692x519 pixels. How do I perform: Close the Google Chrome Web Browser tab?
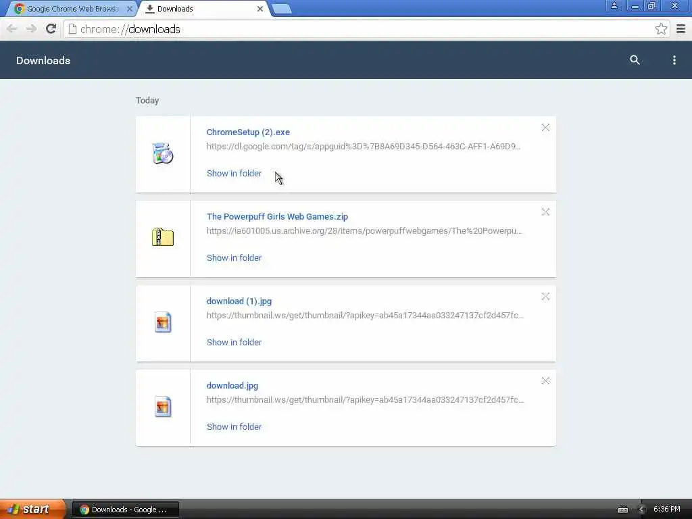[129, 9]
